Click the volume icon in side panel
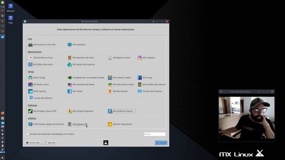This screenshot has width=285, height=160. (3, 130)
